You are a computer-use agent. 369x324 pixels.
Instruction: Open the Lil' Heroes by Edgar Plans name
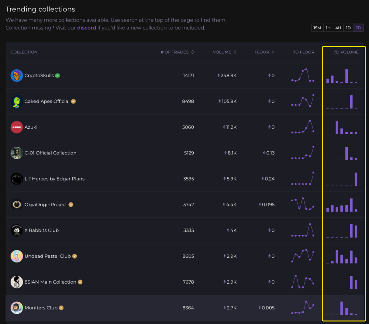55,179
